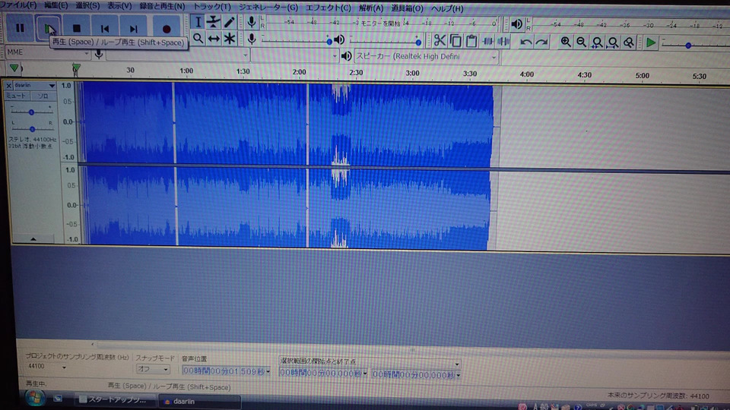Select the Multi-tool asterisk icon
Viewport: 730px width, 410px height.
click(x=229, y=39)
